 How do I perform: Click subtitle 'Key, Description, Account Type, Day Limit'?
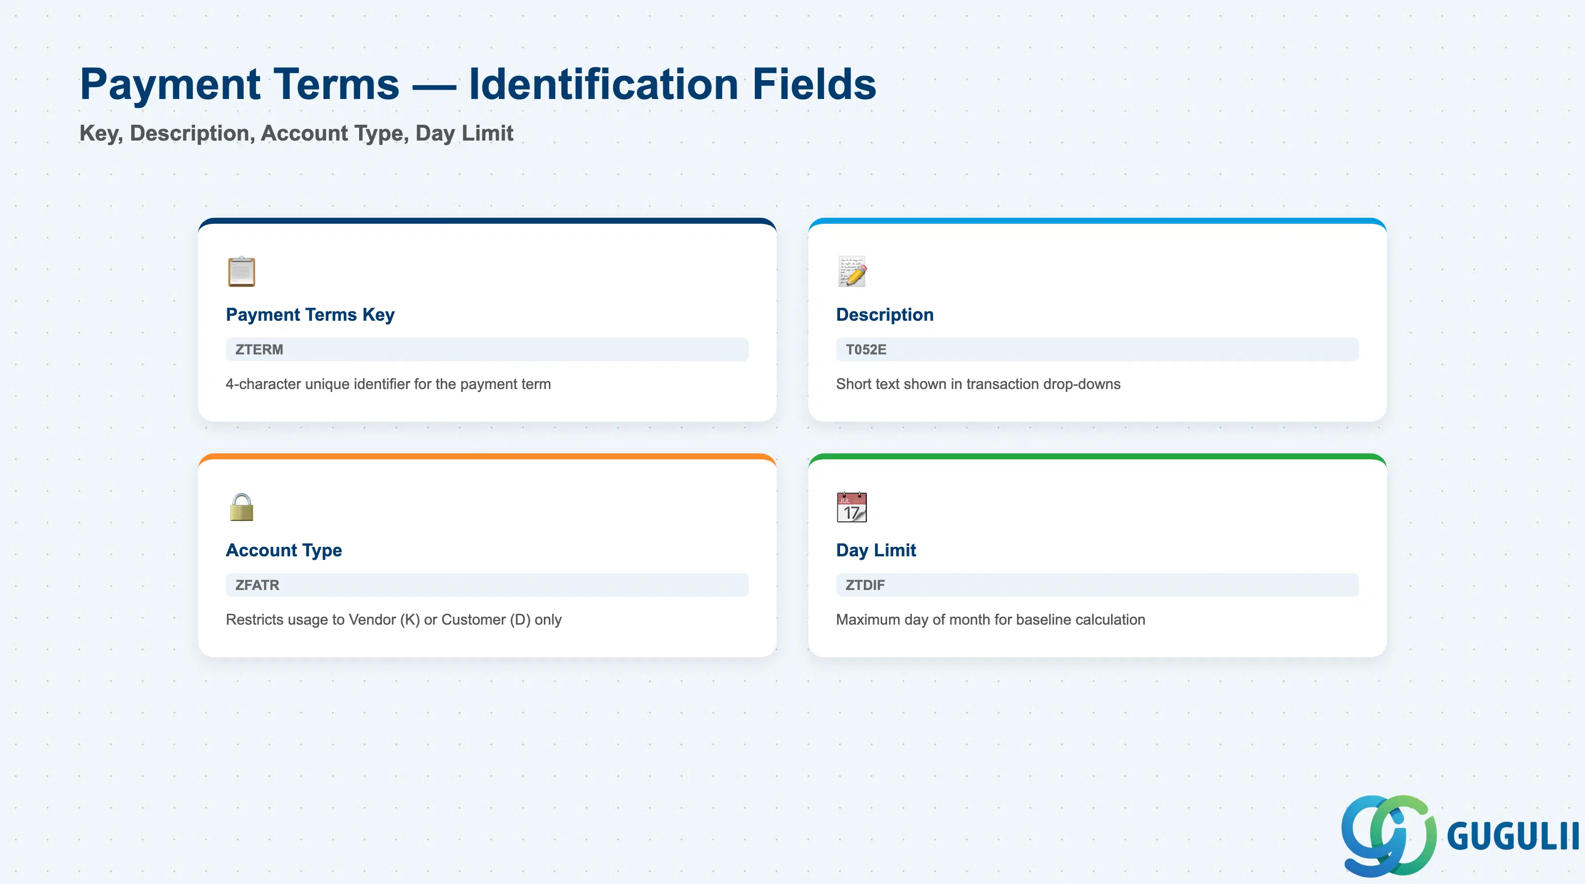pyautogui.click(x=296, y=134)
